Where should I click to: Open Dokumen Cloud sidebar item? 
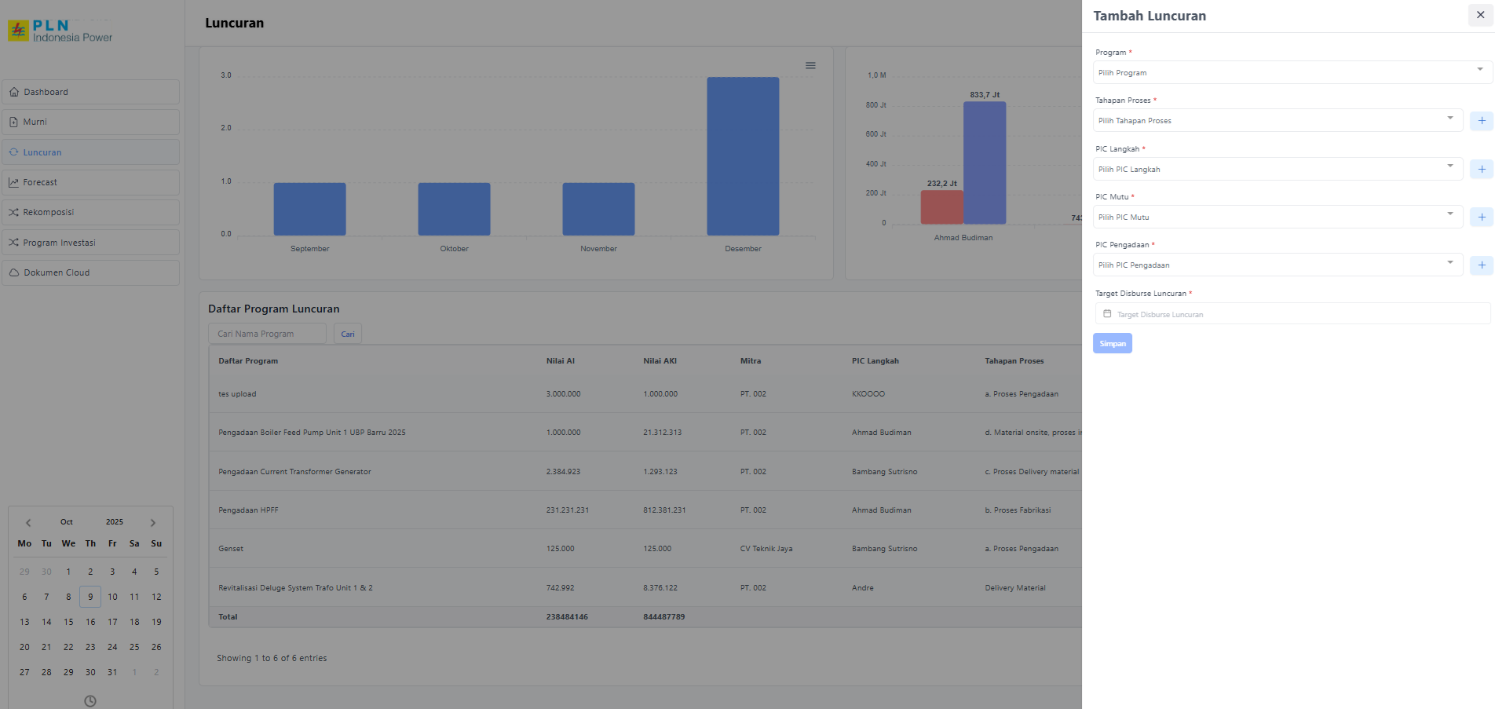click(x=90, y=272)
